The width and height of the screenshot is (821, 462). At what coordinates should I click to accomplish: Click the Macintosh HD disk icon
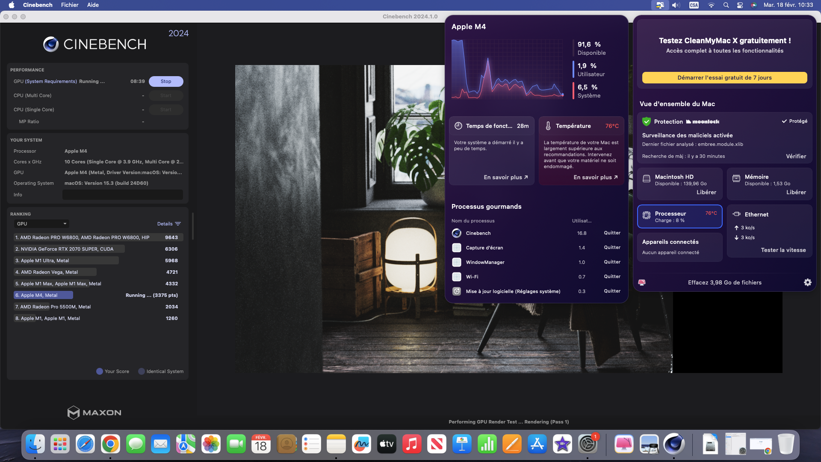[x=647, y=178]
